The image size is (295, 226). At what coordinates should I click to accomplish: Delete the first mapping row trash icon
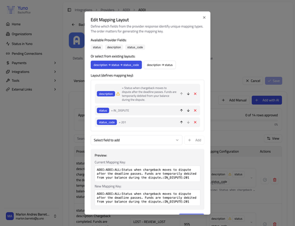[275, 180]
